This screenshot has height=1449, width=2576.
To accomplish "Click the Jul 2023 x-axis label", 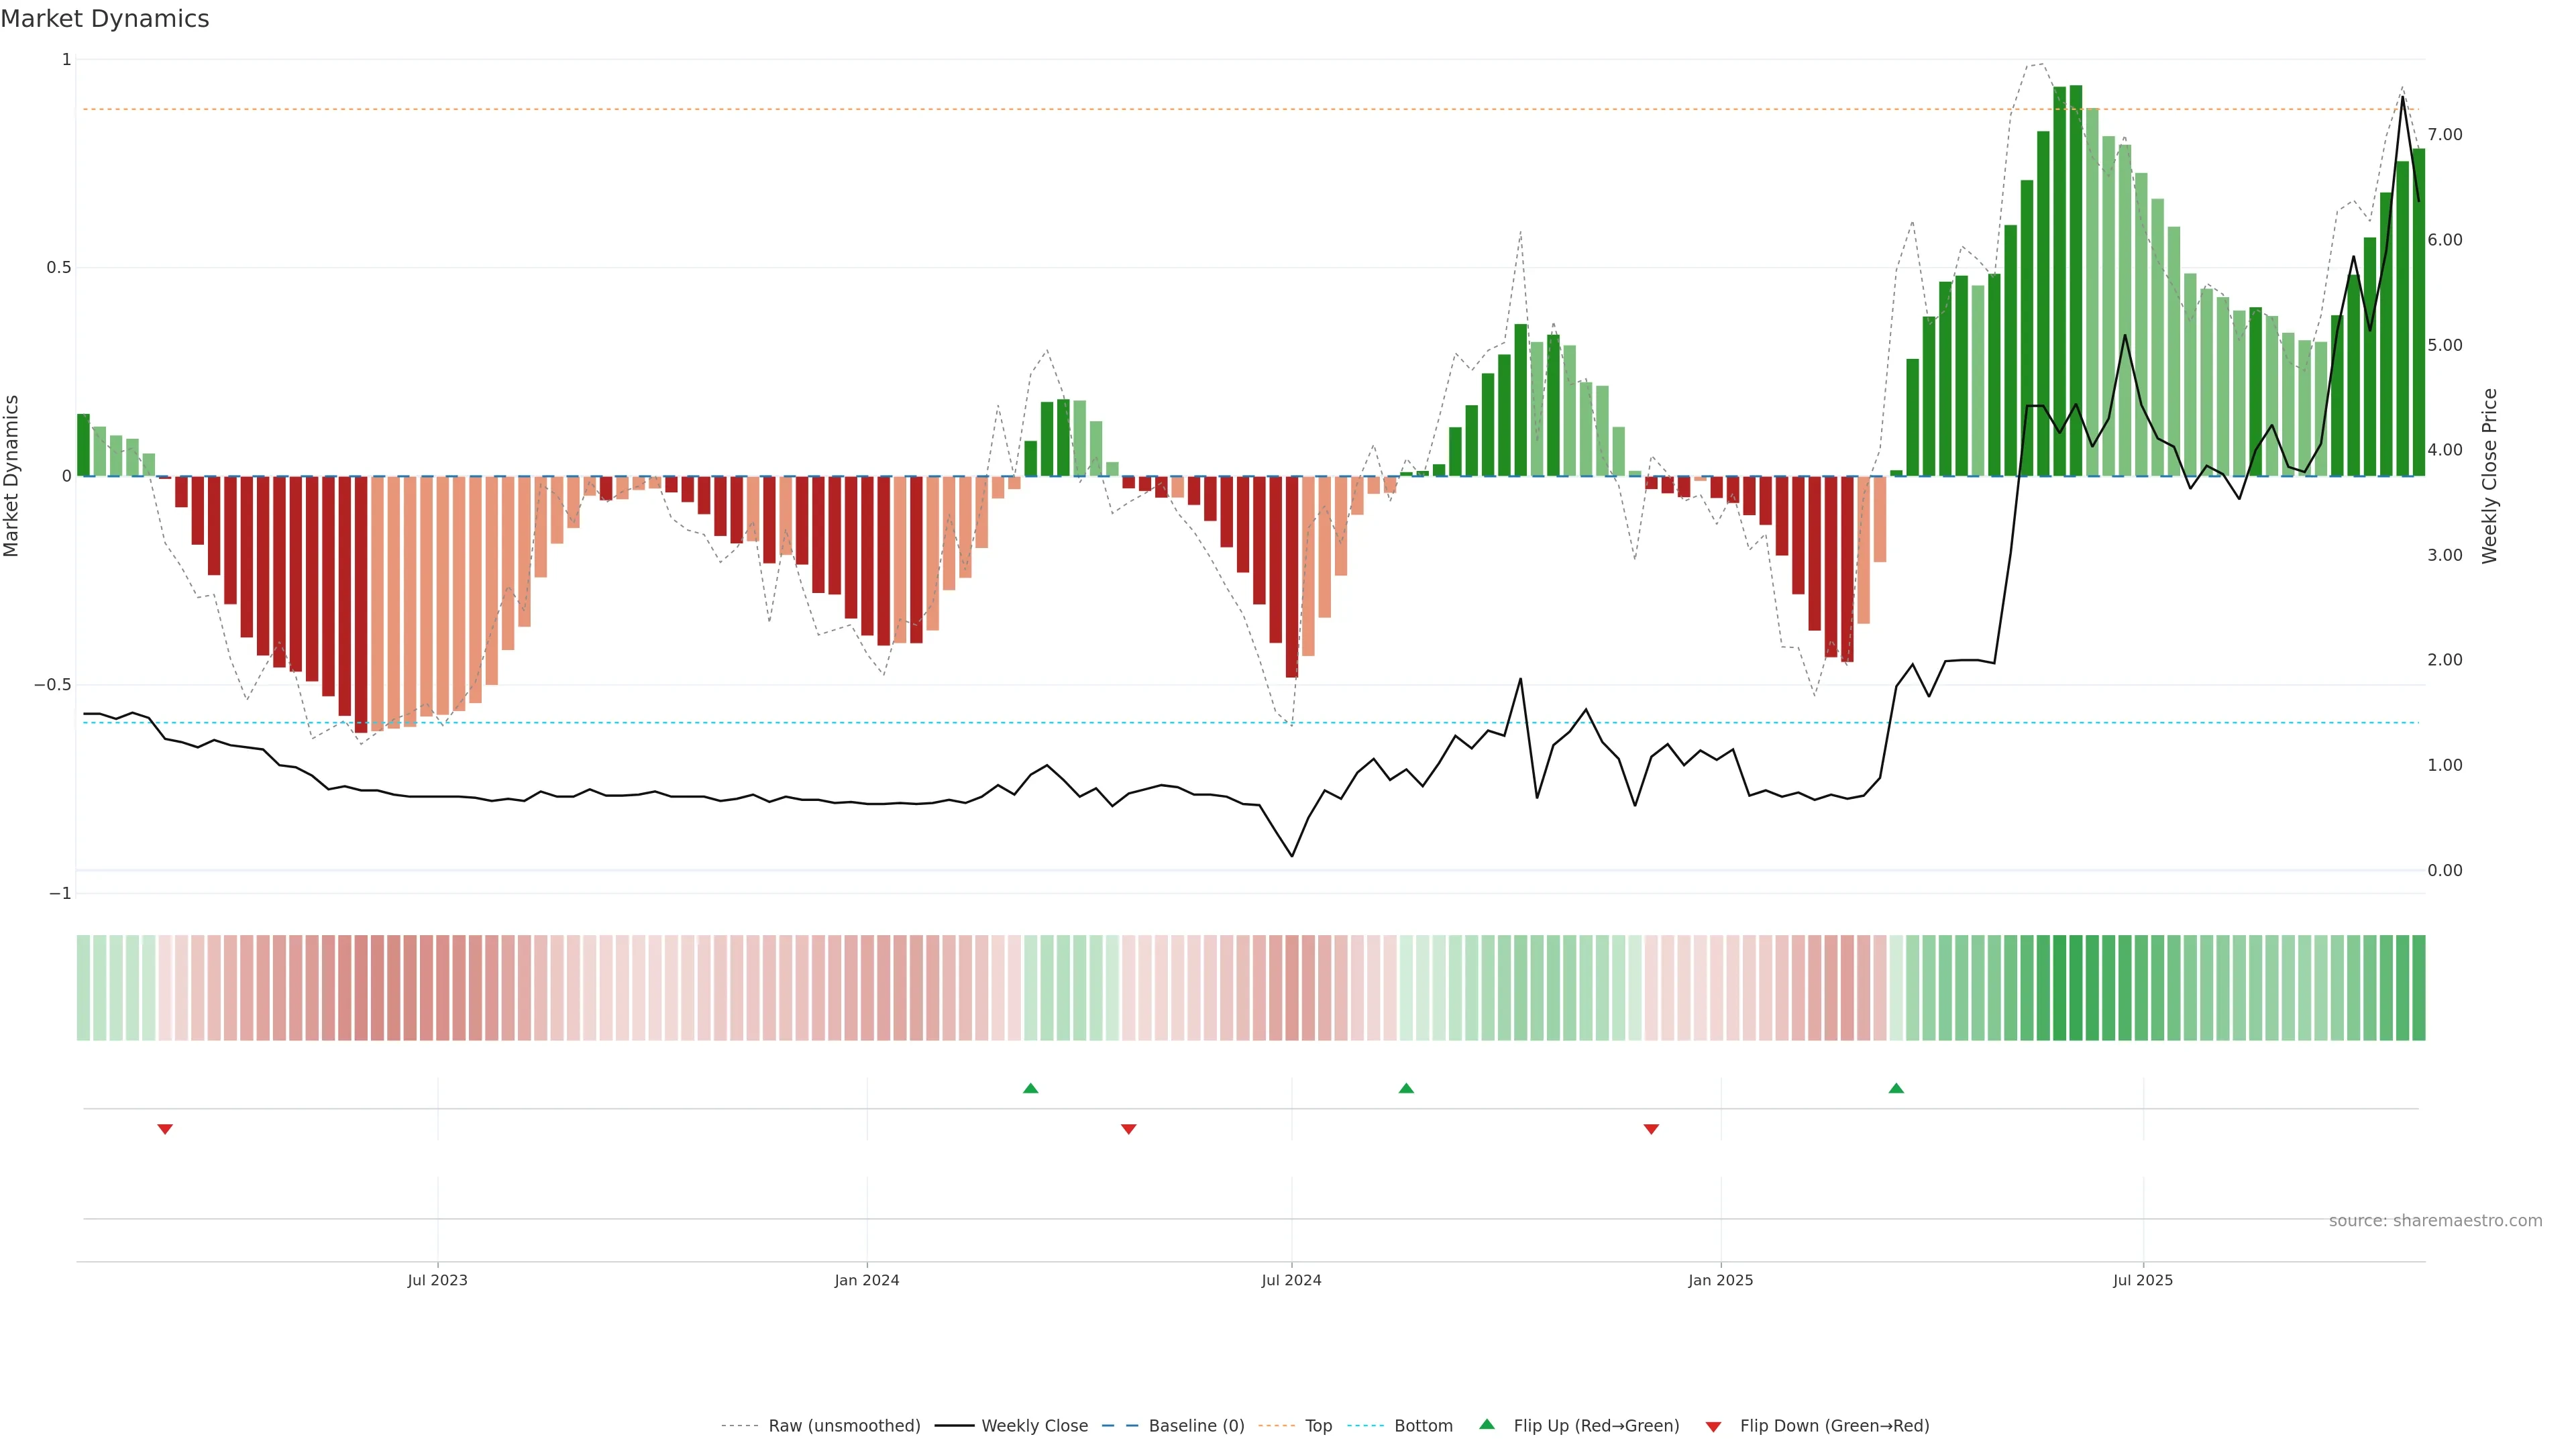I will click(437, 1280).
